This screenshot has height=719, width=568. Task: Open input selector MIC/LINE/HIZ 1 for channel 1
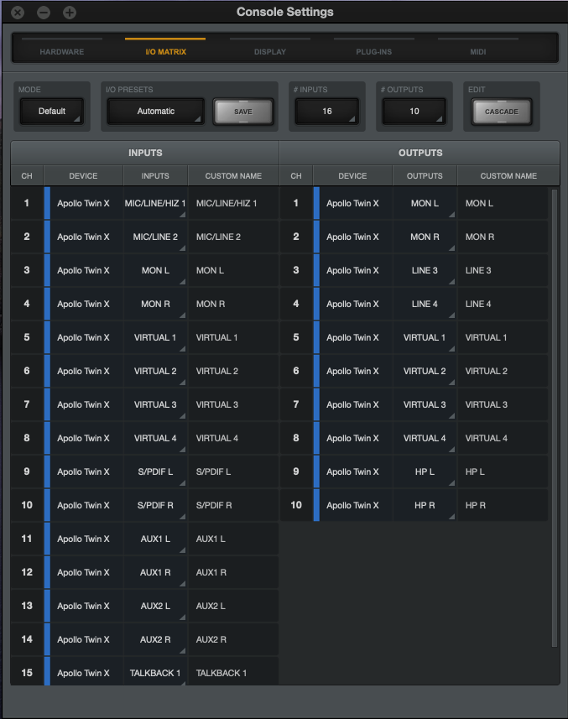tap(155, 203)
